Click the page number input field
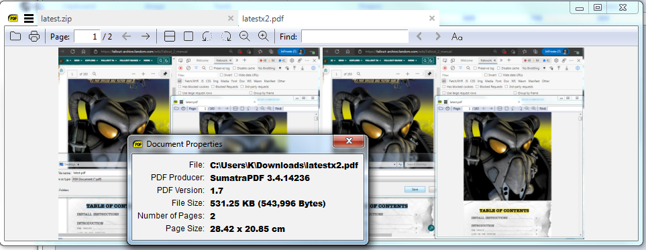This screenshot has width=646, height=250. point(87,36)
